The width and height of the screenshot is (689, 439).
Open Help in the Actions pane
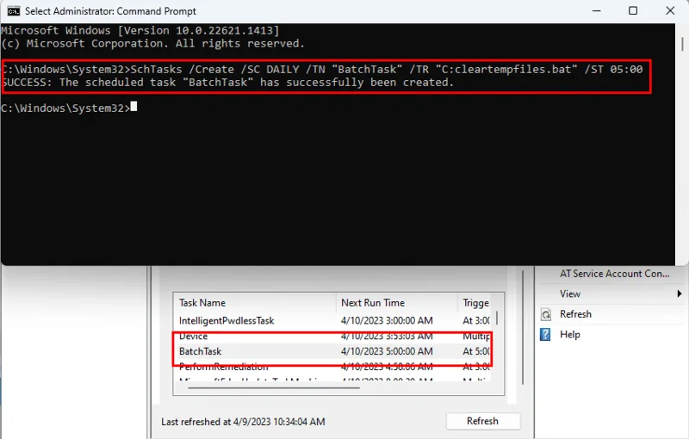tap(570, 335)
